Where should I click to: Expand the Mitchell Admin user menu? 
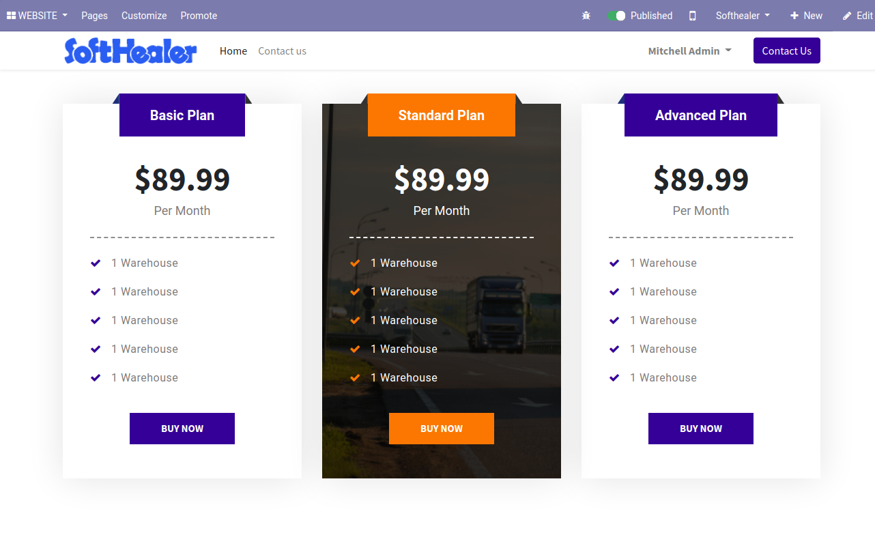pos(689,51)
